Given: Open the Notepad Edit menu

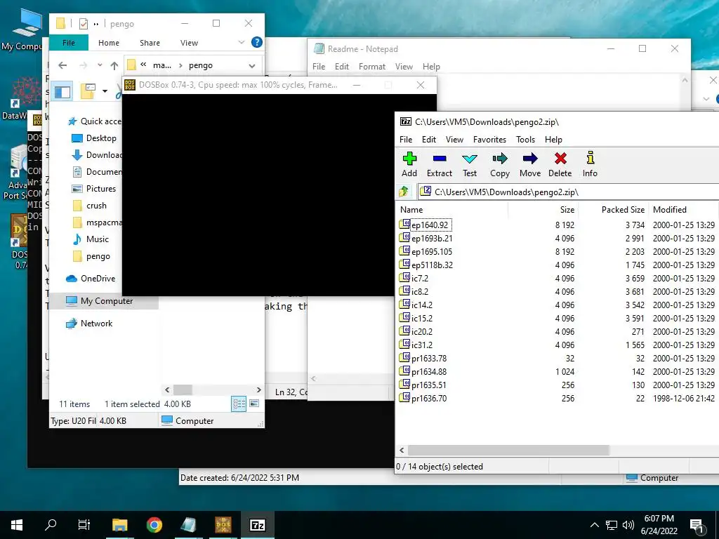Looking at the screenshot, I should tap(342, 67).
